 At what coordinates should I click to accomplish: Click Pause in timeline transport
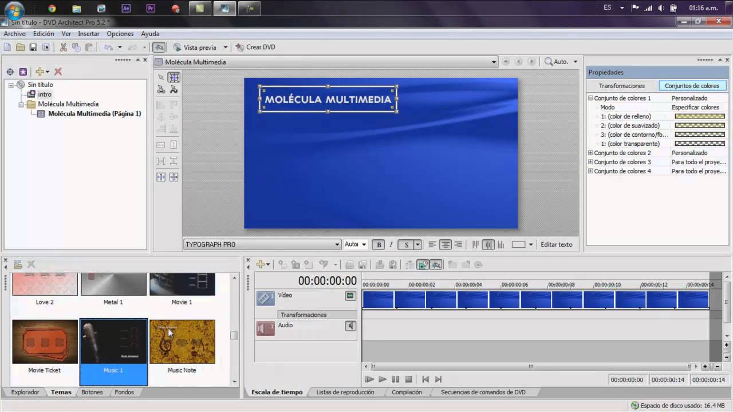coord(396,379)
